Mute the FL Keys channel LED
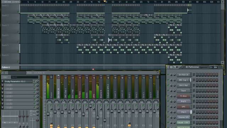This screenshot has height=128, width=227. coord(168,96)
